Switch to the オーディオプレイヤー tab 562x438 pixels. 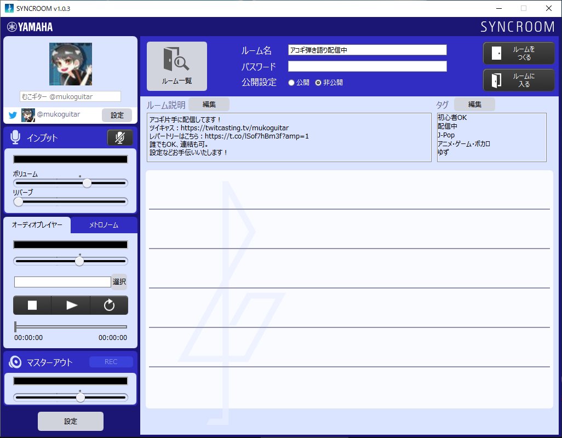click(37, 225)
